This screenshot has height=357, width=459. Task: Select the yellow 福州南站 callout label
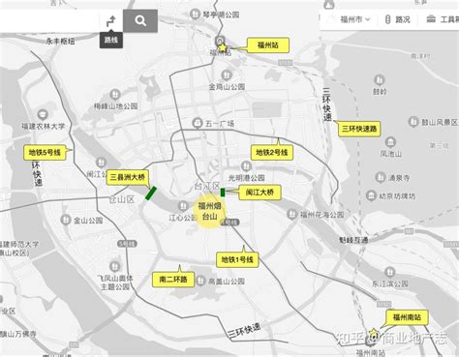[407, 317]
